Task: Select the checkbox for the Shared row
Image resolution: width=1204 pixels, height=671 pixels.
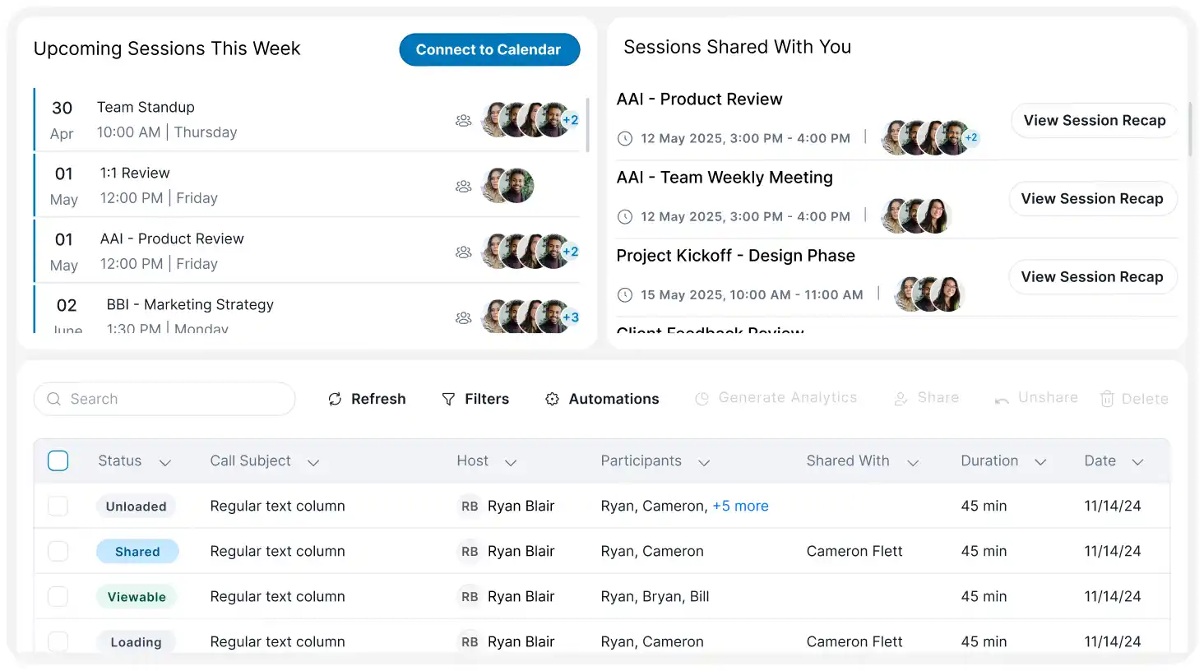Action: point(58,551)
